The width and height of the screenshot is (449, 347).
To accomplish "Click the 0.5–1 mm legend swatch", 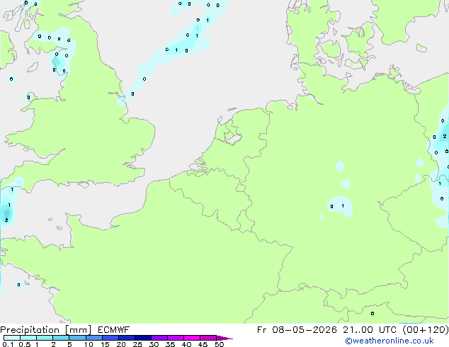I will click(x=28, y=338).
